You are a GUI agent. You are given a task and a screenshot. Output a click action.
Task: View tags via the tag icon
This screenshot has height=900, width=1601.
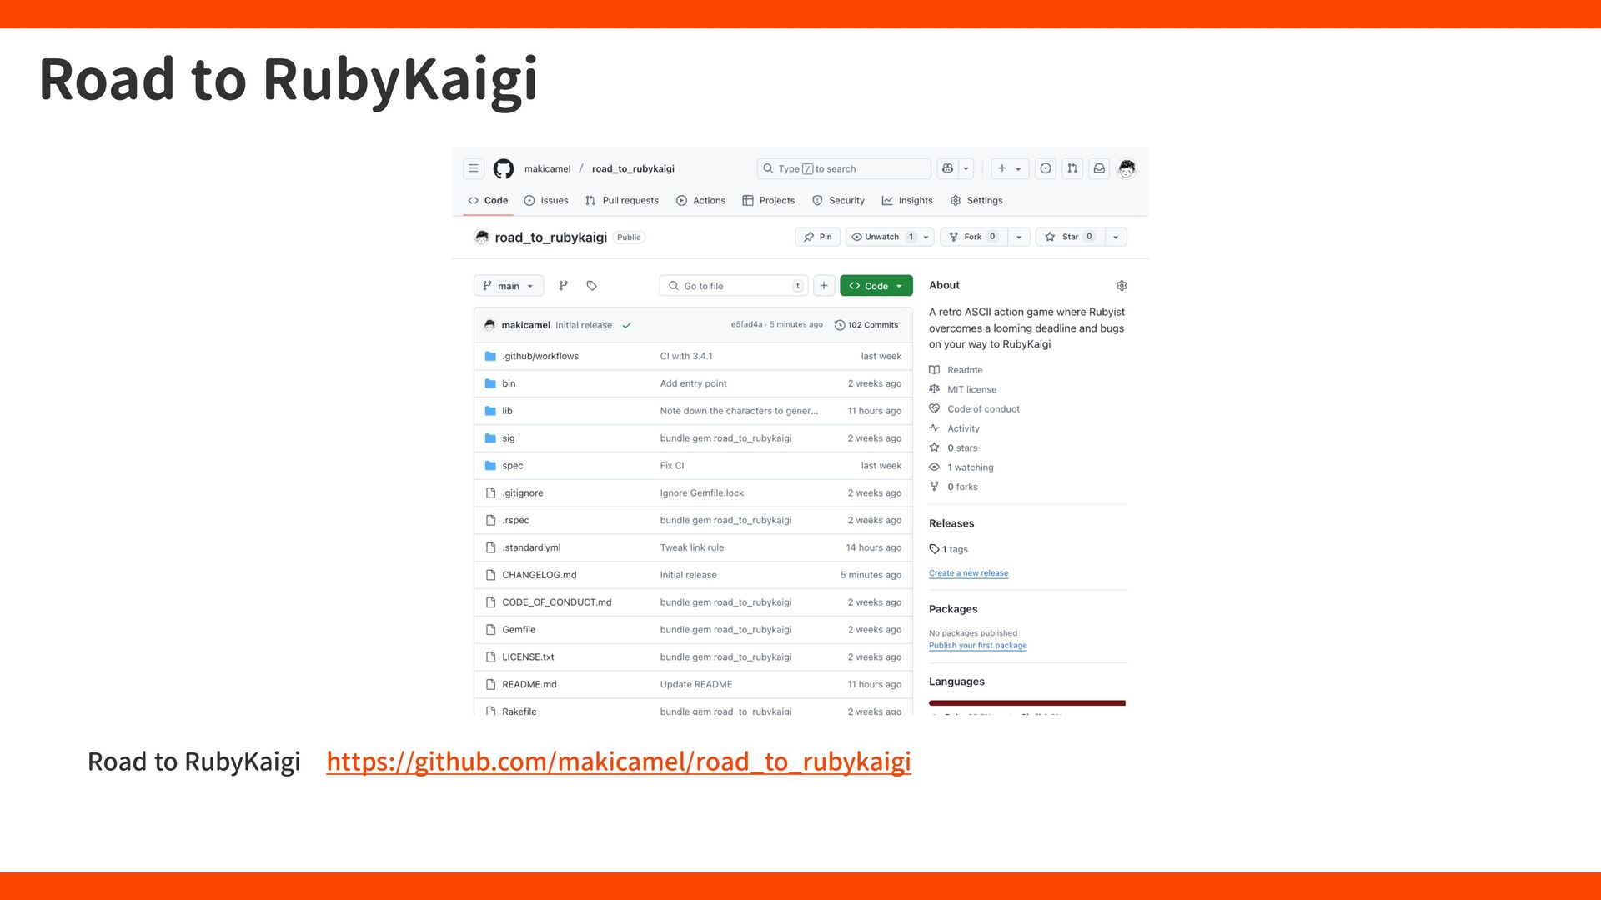[x=592, y=286]
